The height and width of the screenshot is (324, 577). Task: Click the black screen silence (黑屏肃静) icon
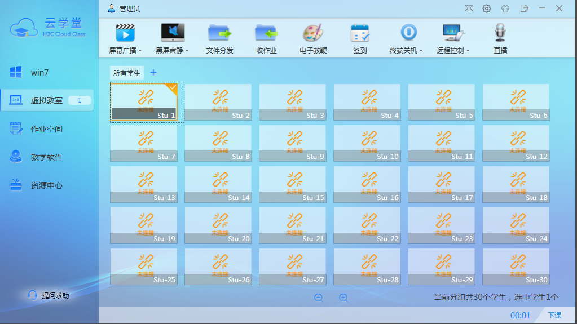click(x=173, y=33)
